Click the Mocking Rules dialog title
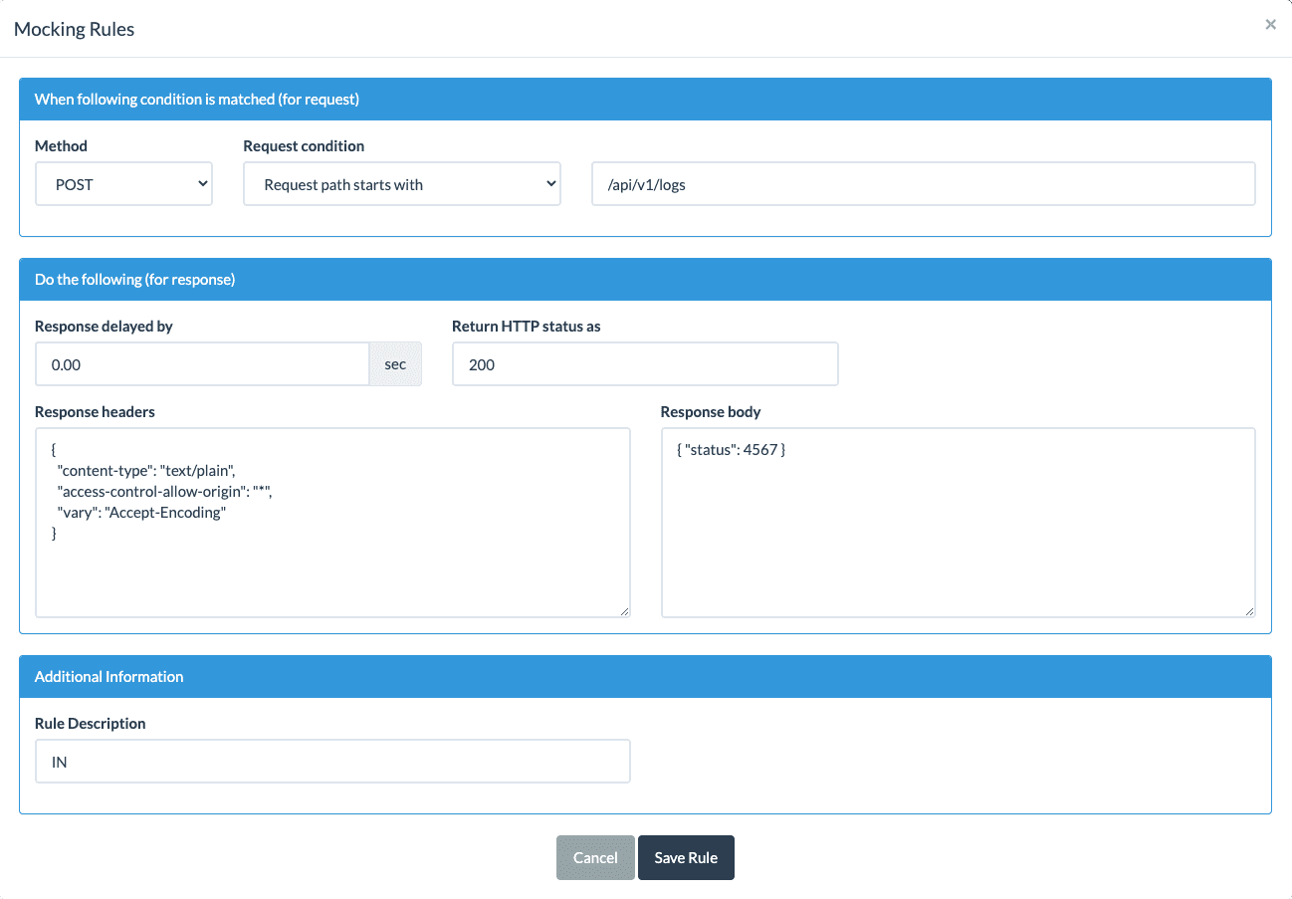Image resolution: width=1292 pixels, height=899 pixels. [74, 29]
